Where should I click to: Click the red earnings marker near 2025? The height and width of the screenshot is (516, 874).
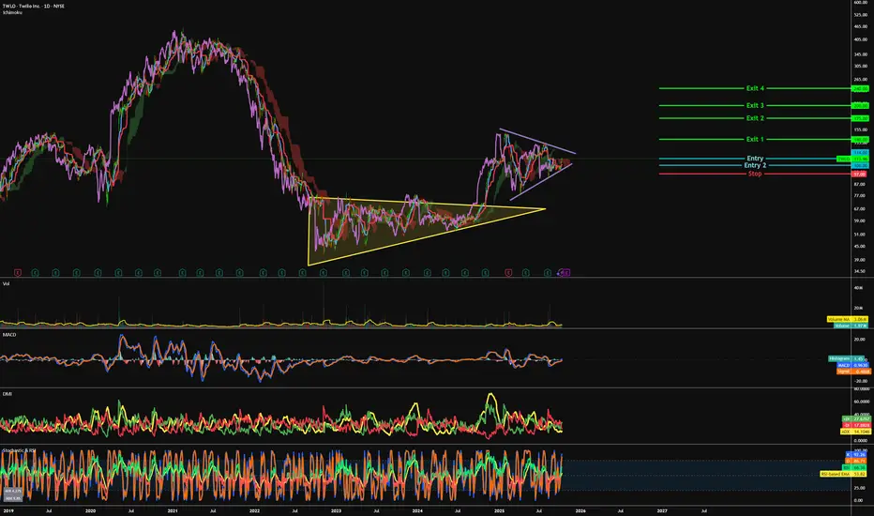[x=507, y=273]
